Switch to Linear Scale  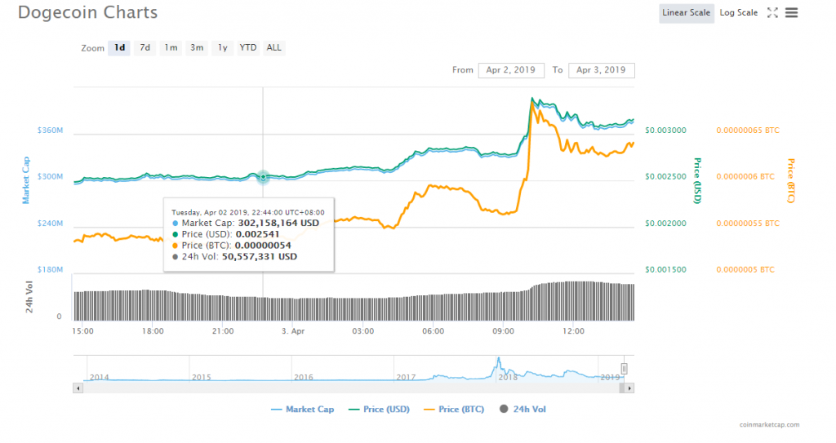click(686, 13)
